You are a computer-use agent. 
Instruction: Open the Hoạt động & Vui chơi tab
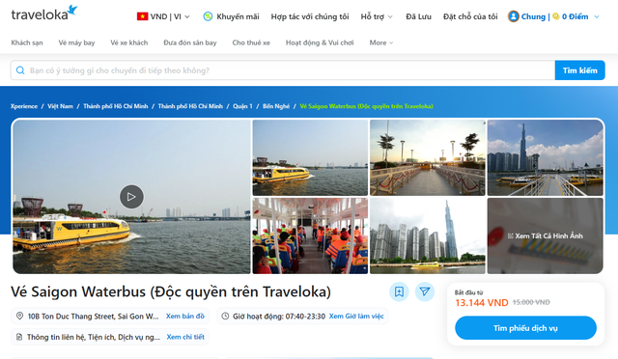pos(320,42)
